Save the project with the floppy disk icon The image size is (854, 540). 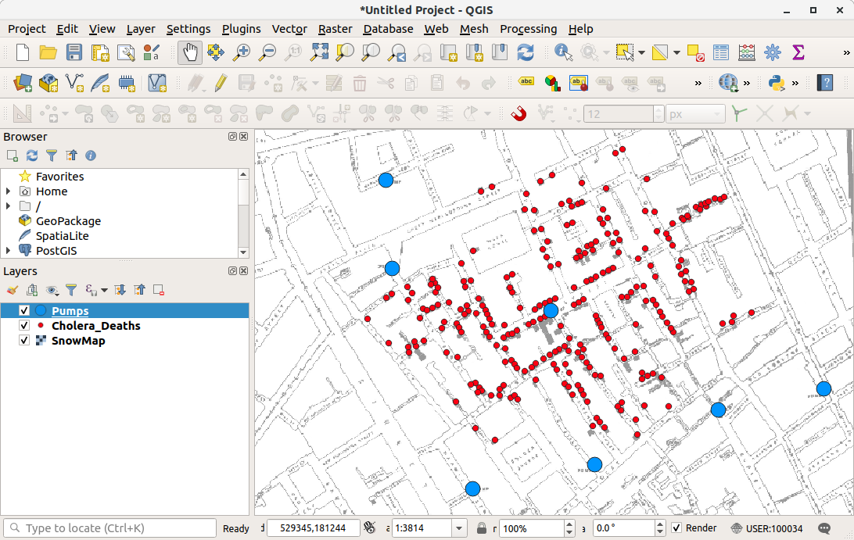coord(74,53)
